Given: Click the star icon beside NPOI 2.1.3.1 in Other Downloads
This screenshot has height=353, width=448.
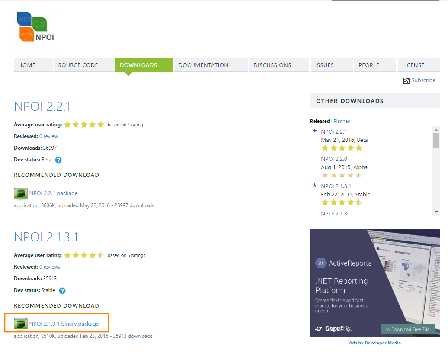Looking at the screenshot, I should tap(314, 186).
